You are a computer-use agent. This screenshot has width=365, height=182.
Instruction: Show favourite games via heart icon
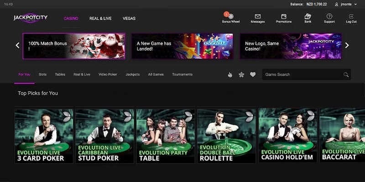point(253,75)
